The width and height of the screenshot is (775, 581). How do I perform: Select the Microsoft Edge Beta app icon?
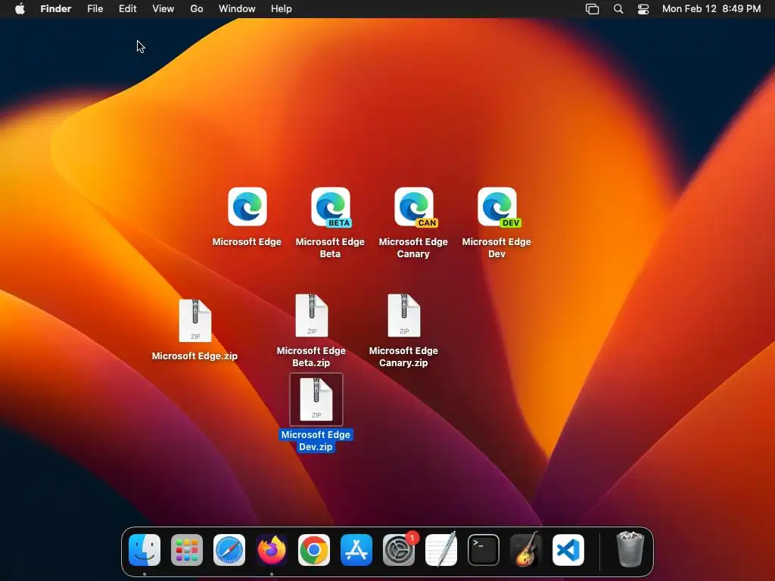331,207
